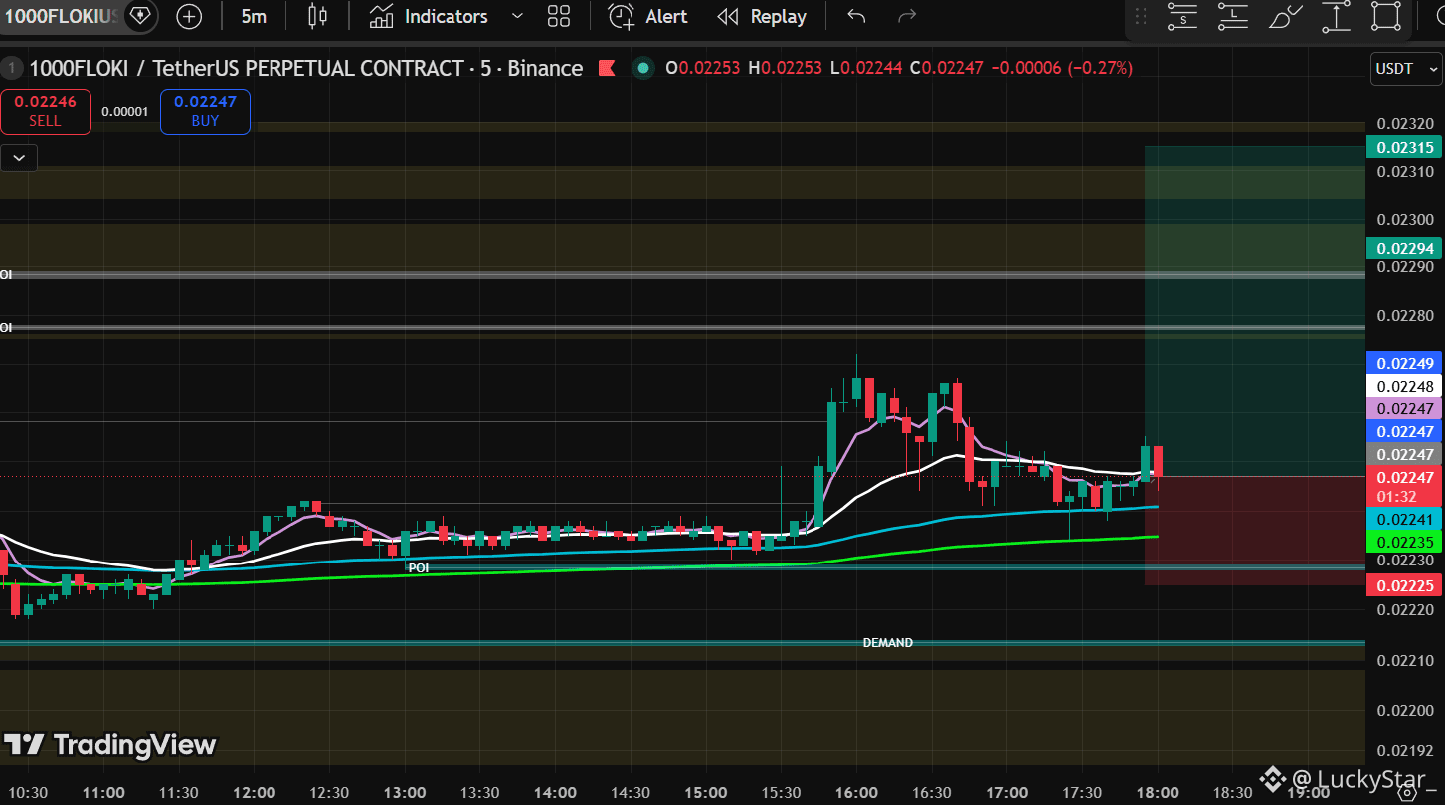1445x805 pixels.
Task: Select the green profit zone of the long position
Action: coord(1254,311)
